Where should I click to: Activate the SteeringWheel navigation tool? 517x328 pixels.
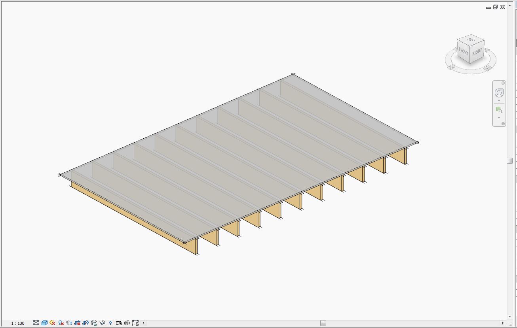point(499,92)
